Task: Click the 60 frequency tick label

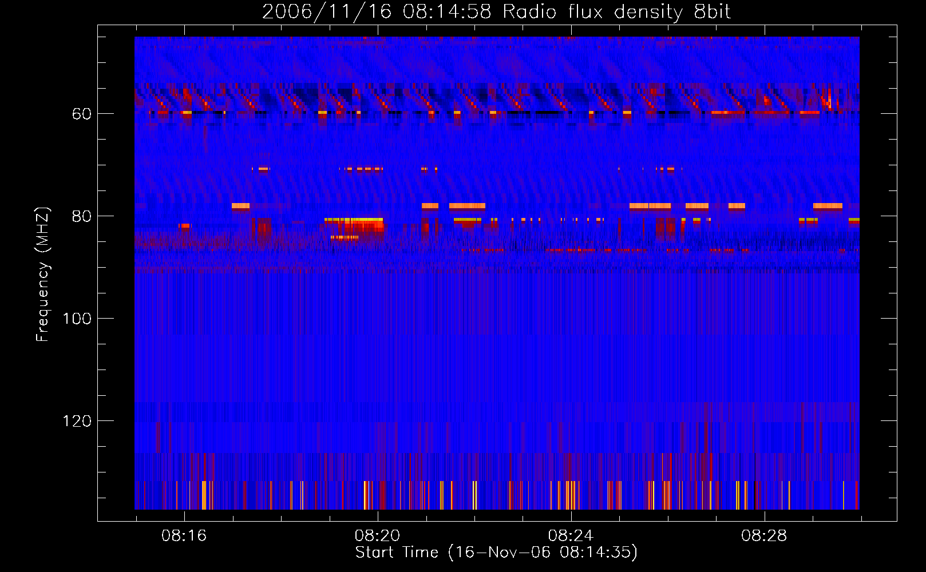Action: 81,114
